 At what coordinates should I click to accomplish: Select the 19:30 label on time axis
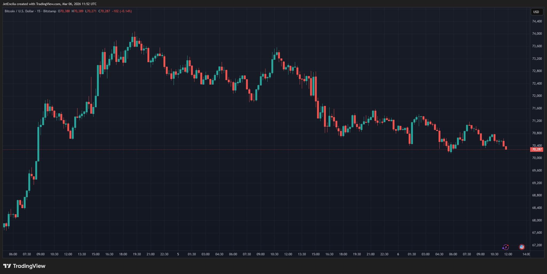[x=137, y=254]
